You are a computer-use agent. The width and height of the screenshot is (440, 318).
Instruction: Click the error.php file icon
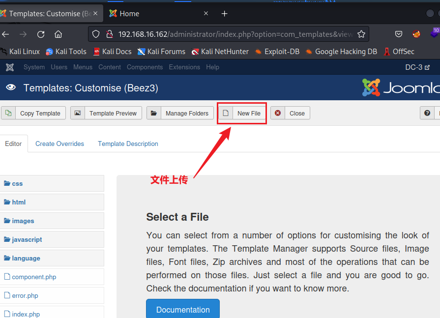click(x=7, y=295)
